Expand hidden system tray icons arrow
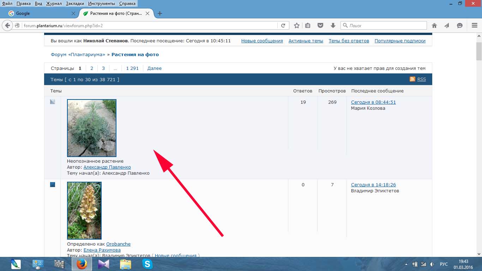This screenshot has height=271, width=482. [x=406, y=264]
